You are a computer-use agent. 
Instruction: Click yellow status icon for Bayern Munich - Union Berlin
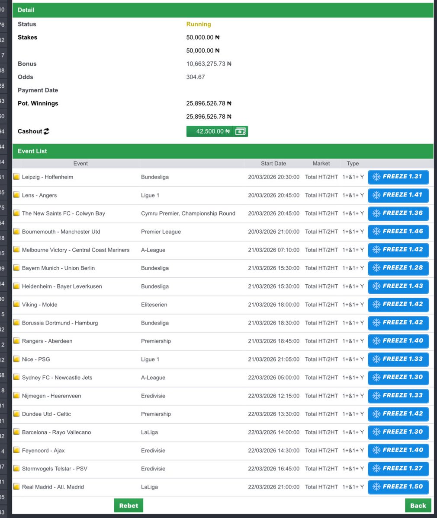coord(16,267)
